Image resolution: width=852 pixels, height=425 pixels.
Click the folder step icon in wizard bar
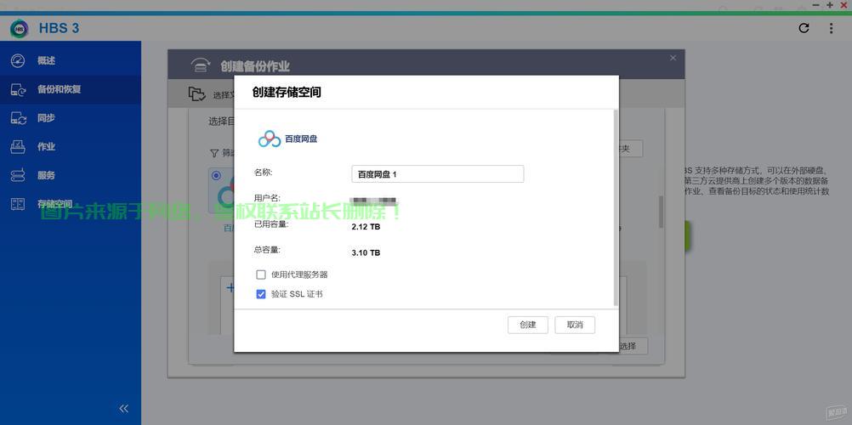pos(196,94)
